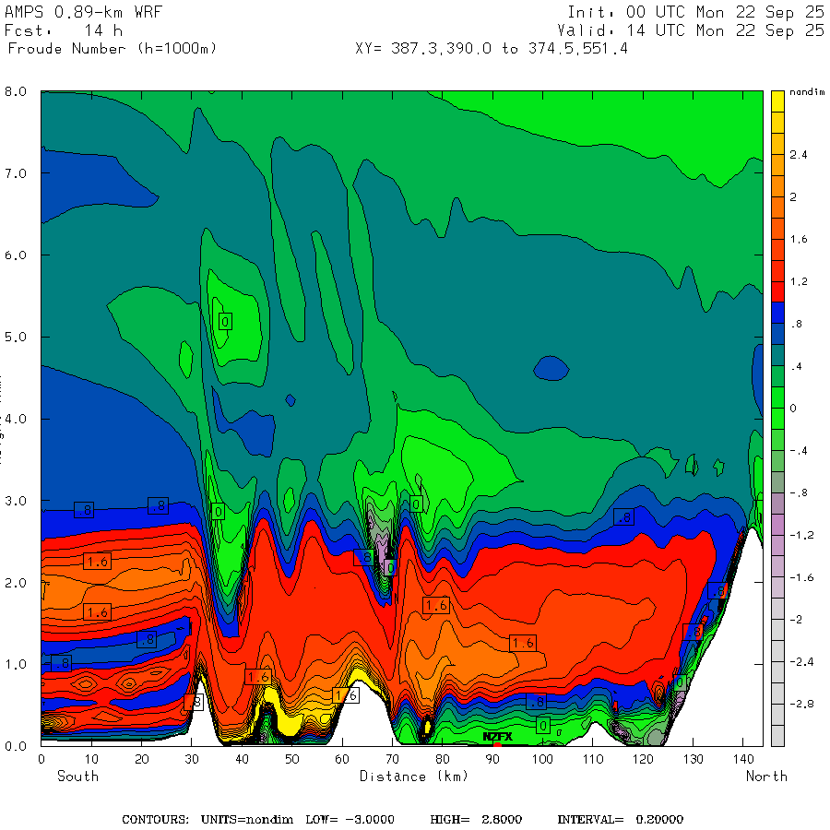Screen dimensions: 830x830
Task: Click the y-axis tick label '6.0'
Action: click(x=16, y=255)
